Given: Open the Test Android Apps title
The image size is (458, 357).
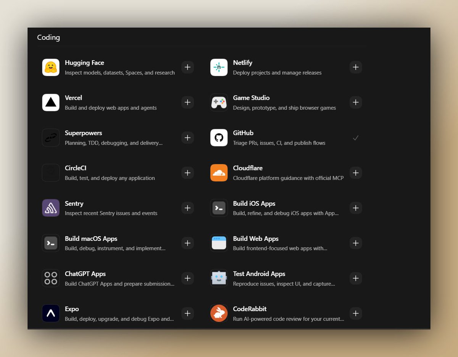Looking at the screenshot, I should (259, 274).
